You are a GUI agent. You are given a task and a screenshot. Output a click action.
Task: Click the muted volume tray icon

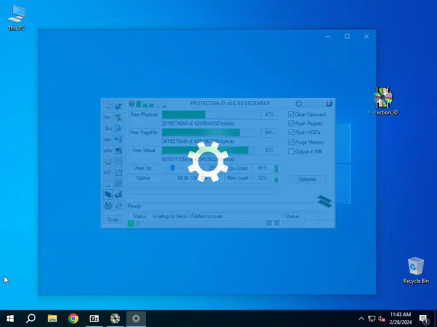click(382, 318)
